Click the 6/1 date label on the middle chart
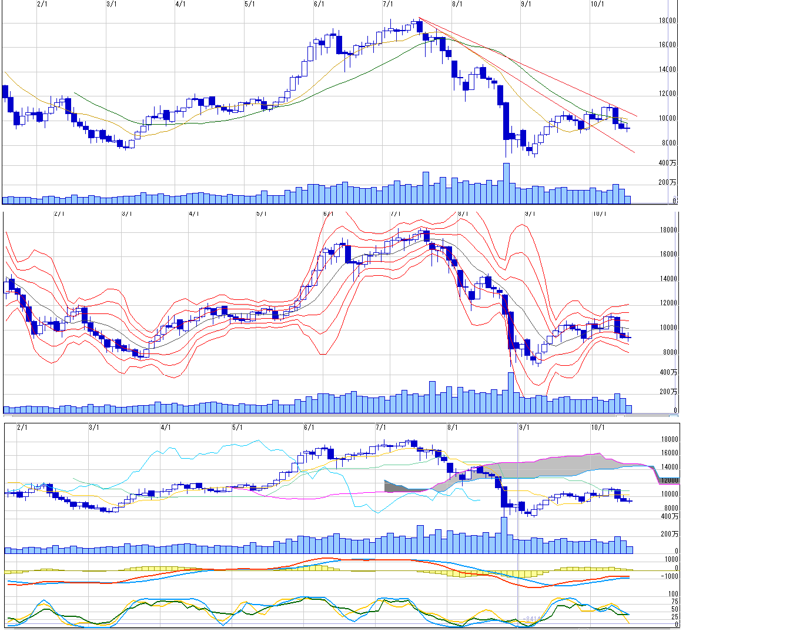Viewport: 803px width, 641px height. point(328,213)
